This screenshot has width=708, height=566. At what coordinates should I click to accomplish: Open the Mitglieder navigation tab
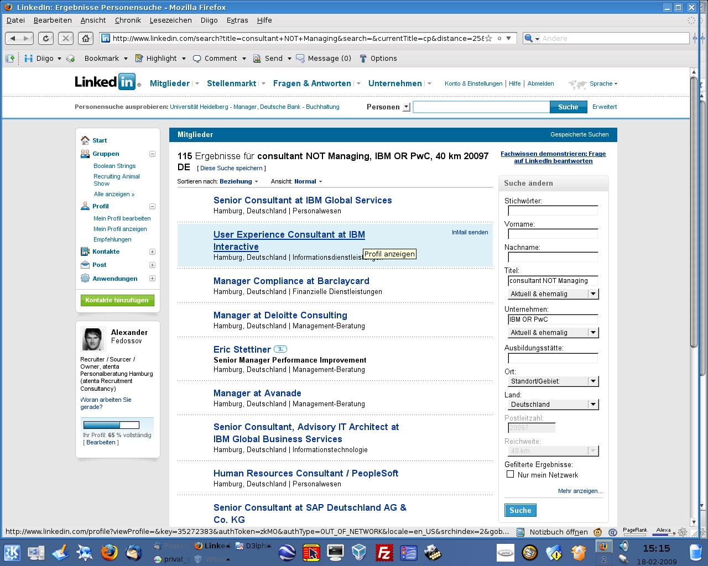170,83
